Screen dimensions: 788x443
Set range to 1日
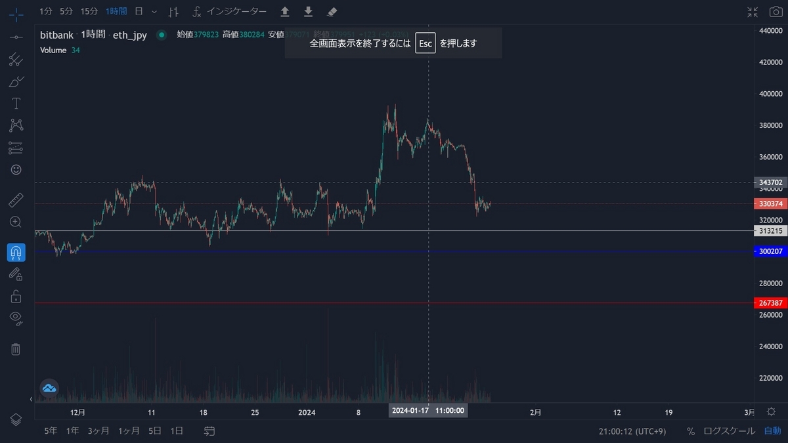[x=177, y=431]
